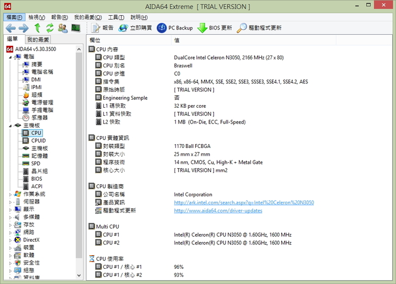Click the 立即購買 toolbar button
The image size is (396, 284).
(x=135, y=28)
